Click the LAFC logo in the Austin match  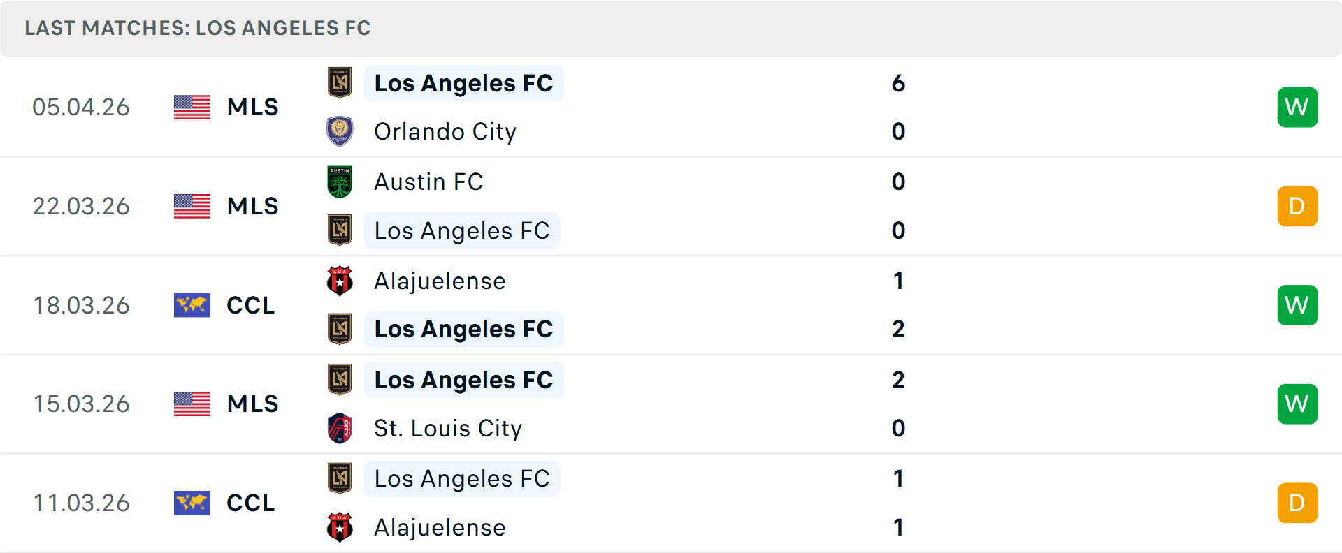[340, 230]
